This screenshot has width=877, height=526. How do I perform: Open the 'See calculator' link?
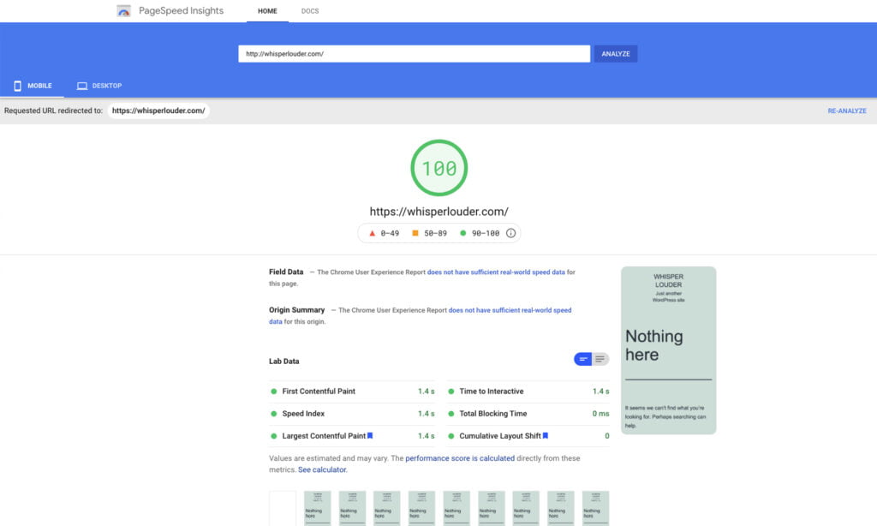pyautogui.click(x=322, y=470)
